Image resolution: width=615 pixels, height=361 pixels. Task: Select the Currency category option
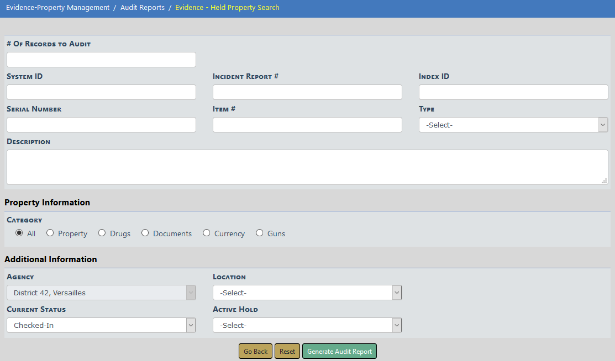click(x=207, y=233)
